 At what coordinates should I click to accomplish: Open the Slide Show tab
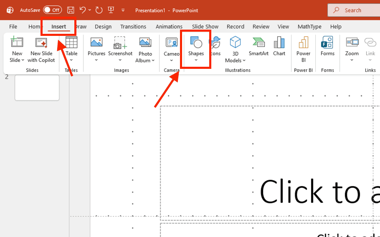[205, 27]
